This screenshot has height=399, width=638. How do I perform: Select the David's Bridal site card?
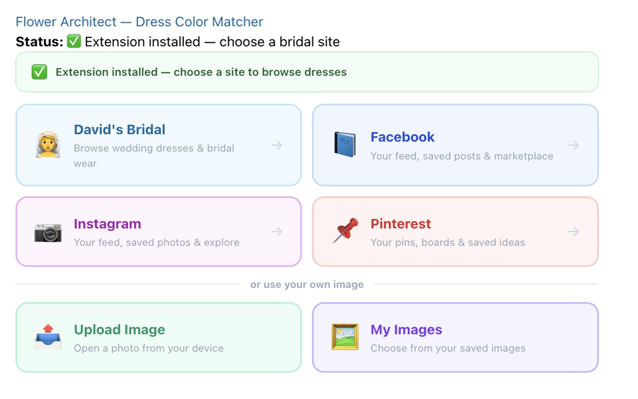[159, 144]
